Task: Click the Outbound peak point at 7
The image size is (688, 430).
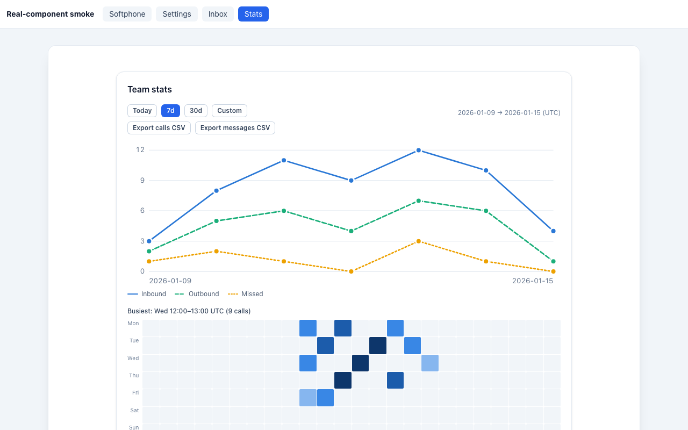Action: [x=419, y=201]
